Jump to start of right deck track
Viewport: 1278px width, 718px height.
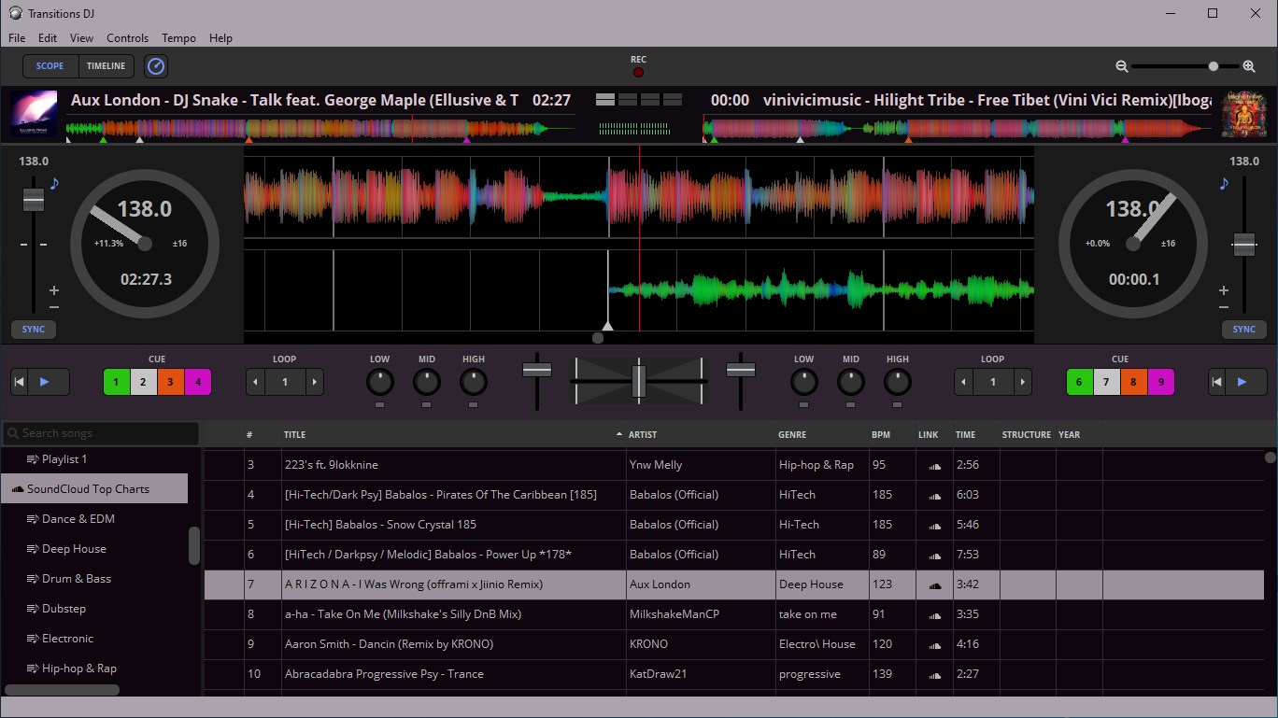coord(1216,382)
